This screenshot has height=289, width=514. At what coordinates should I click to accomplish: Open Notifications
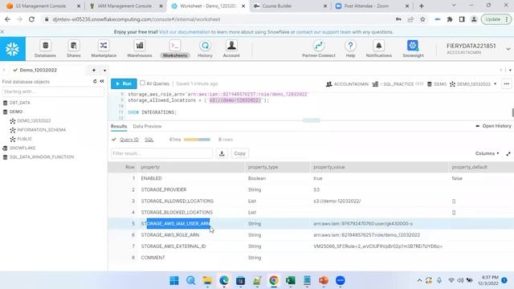[378, 49]
